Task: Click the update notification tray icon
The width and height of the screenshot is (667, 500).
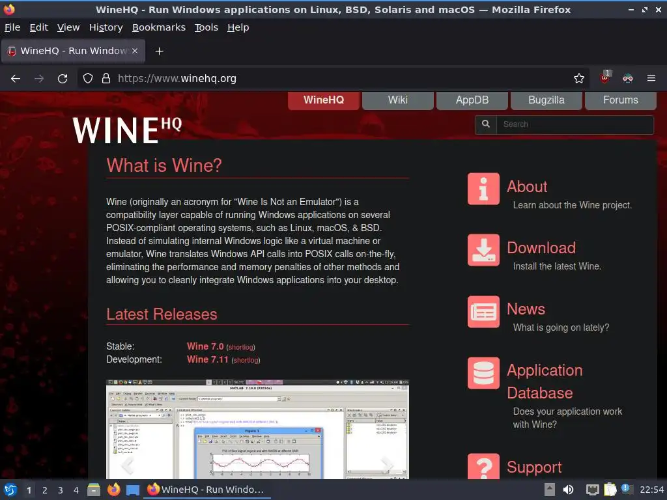Action: (x=626, y=489)
